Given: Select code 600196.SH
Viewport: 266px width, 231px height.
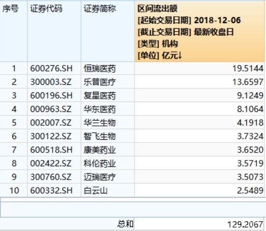Looking at the screenshot, I should pos(51,96).
